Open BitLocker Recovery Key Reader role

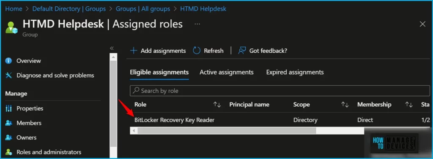(174, 120)
